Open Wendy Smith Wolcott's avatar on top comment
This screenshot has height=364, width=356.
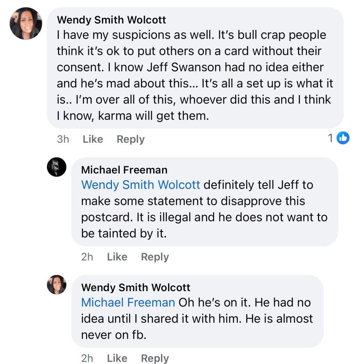[x=26, y=23]
